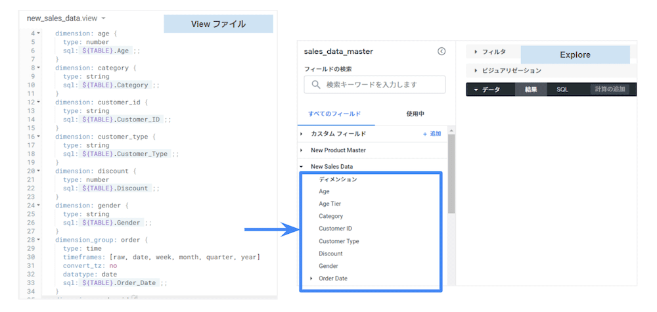The image size is (657, 312).
Task: Expand the Order Date dimension group
Action: [311, 279]
